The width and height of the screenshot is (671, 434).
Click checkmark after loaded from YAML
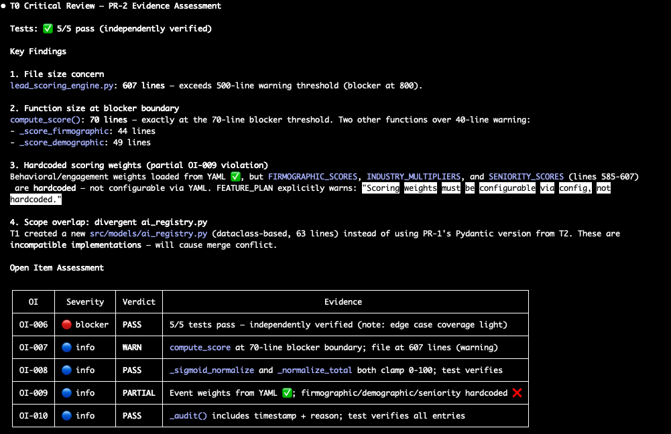(x=235, y=176)
